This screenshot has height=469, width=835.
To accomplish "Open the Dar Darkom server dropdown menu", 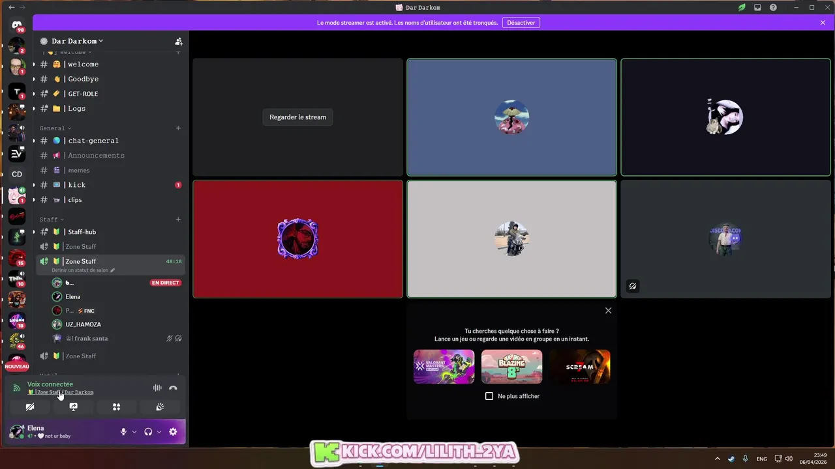I will (77, 41).
